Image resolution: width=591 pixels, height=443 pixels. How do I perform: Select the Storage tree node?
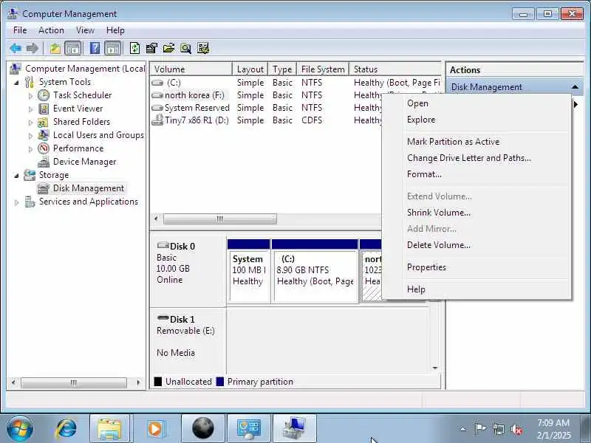tap(53, 175)
